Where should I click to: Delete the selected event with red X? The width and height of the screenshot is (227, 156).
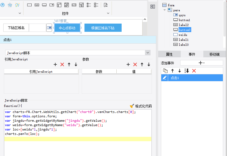coord(194,71)
